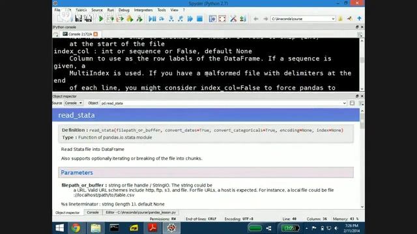Click the browse tabs icon left of Console tab

click(x=55, y=34)
